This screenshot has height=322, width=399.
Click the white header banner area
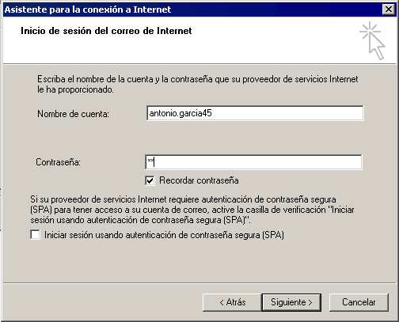click(x=199, y=40)
